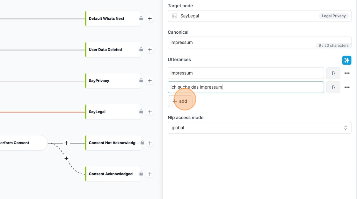Click the Perform Consent node
The height and width of the screenshot is (199, 357).
(23, 143)
